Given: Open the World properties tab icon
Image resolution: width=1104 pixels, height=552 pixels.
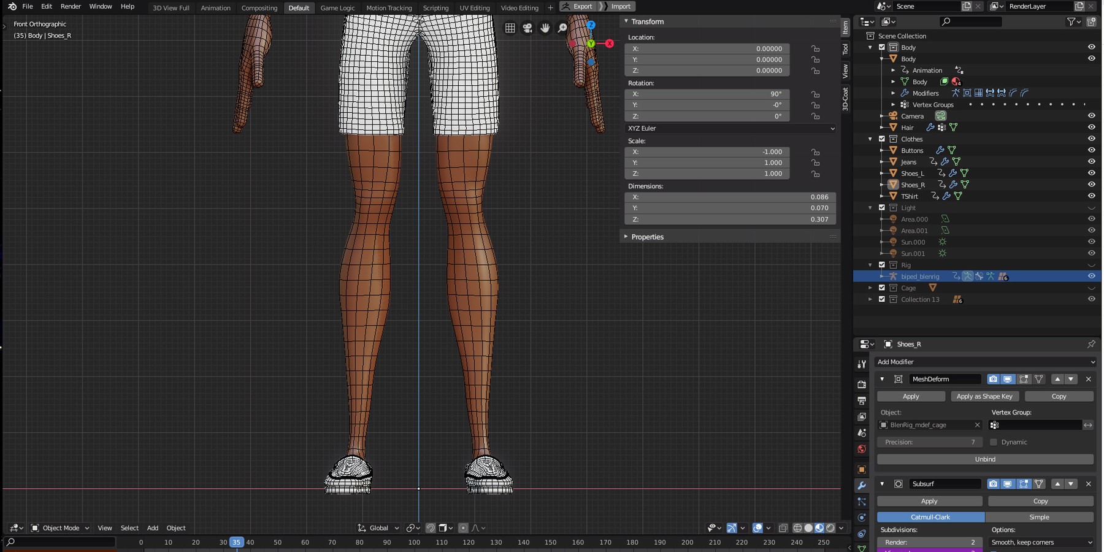Looking at the screenshot, I should (862, 449).
